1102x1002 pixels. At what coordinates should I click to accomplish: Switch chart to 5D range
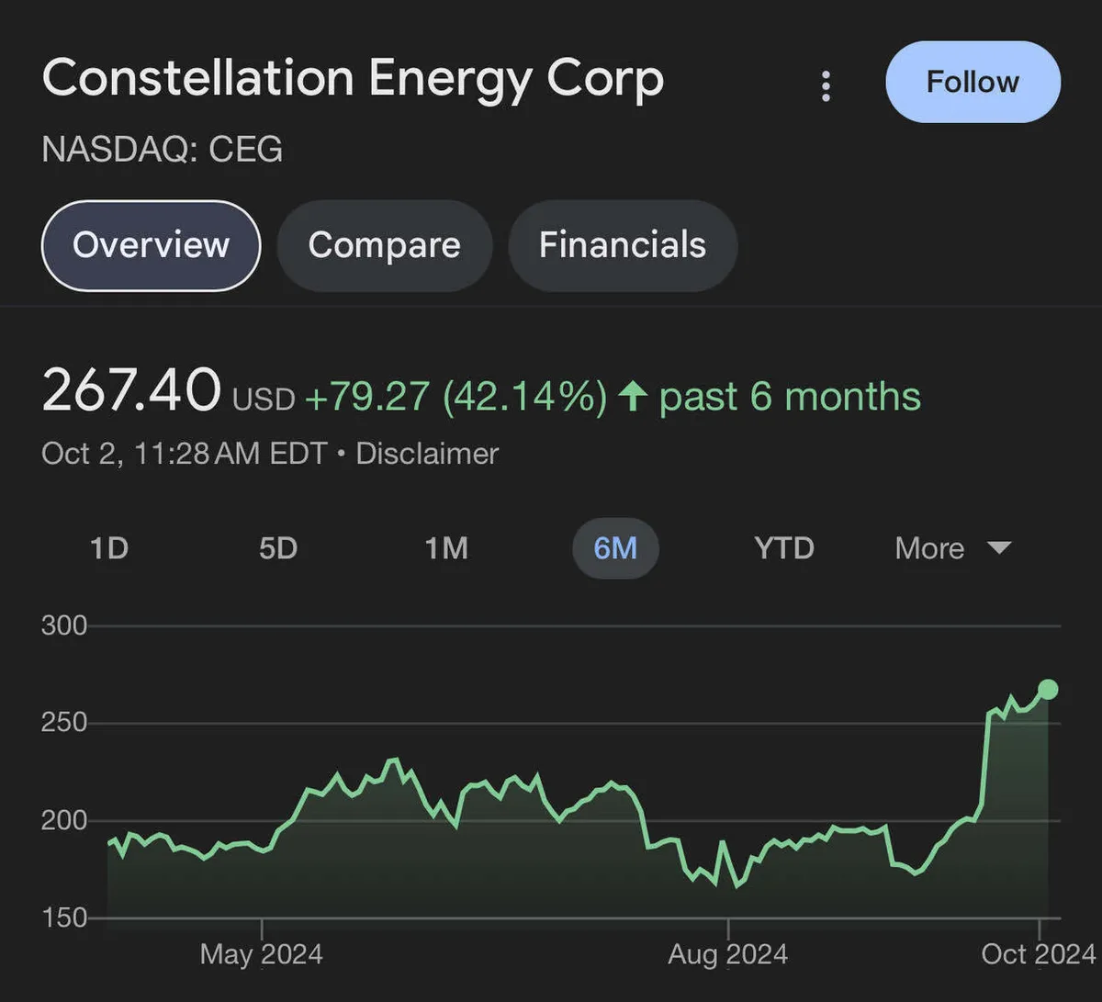tap(278, 548)
